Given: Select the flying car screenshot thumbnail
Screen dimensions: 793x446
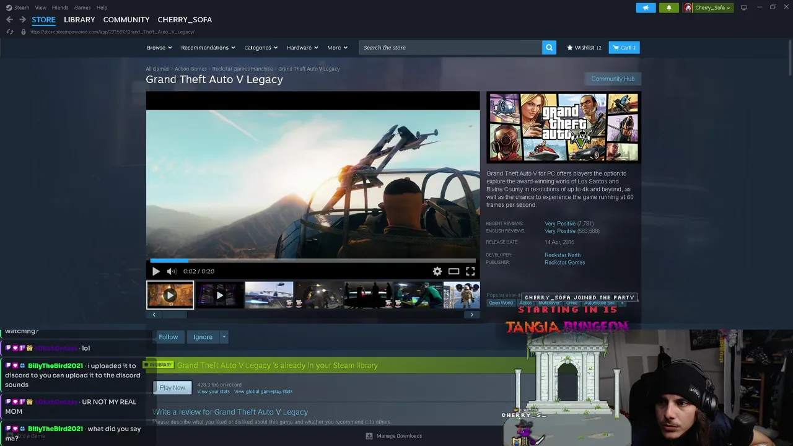Looking at the screenshot, I should [x=269, y=295].
